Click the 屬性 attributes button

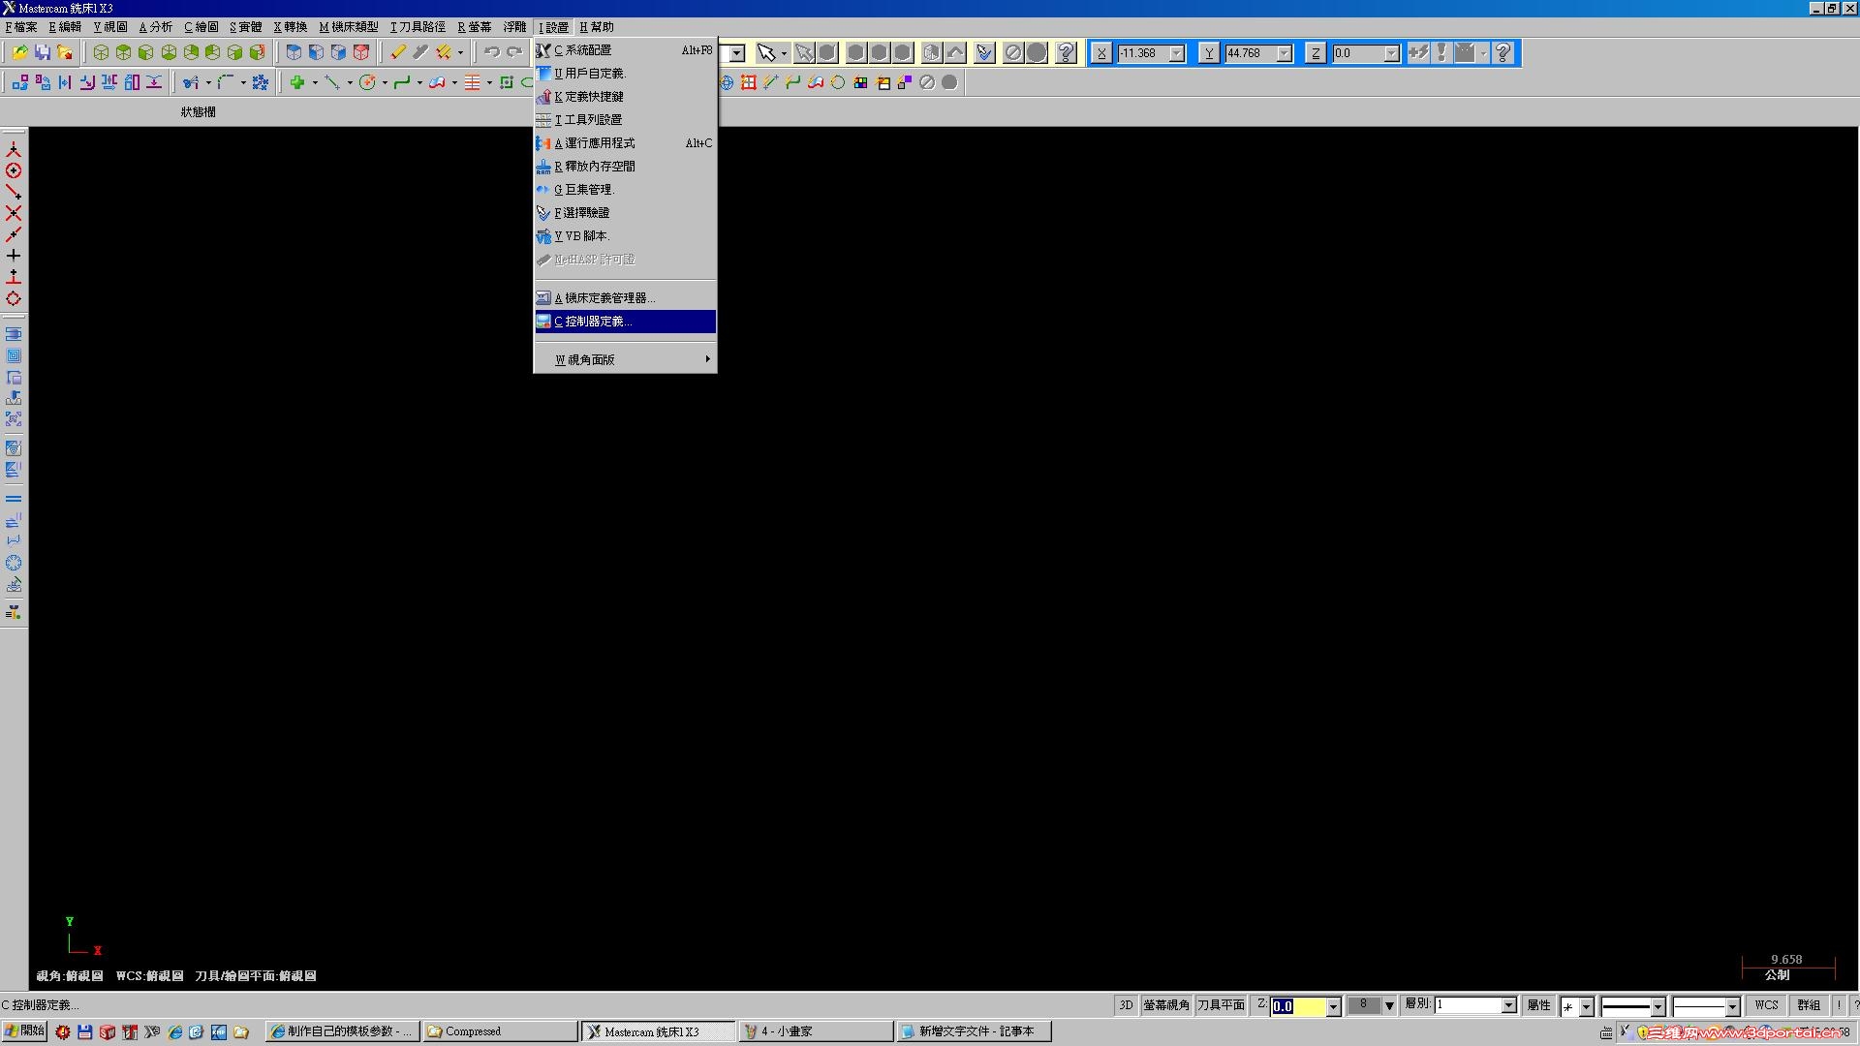coord(1538,1005)
